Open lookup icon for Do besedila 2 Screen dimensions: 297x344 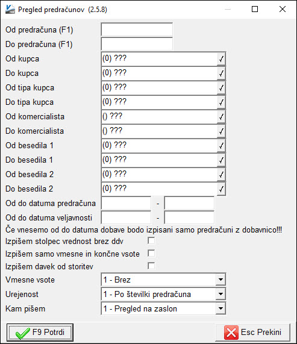pyautogui.click(x=221, y=189)
